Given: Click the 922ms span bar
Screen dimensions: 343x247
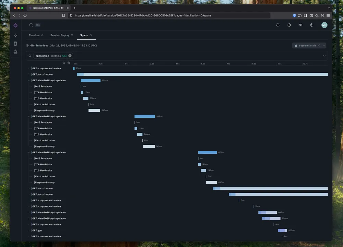Looking at the screenshot, I should coord(91,81).
